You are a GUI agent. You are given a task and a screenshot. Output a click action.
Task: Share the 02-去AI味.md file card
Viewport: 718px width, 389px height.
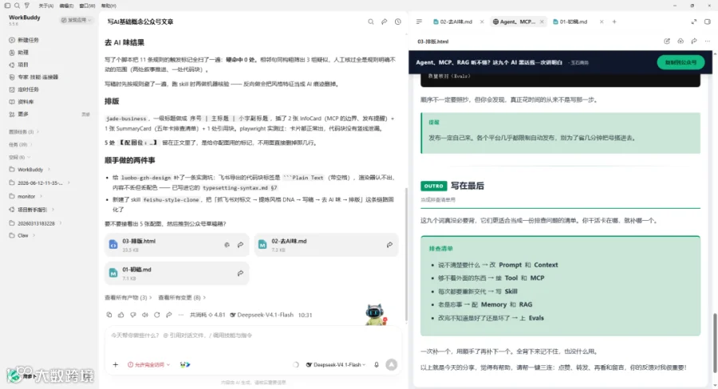click(389, 245)
